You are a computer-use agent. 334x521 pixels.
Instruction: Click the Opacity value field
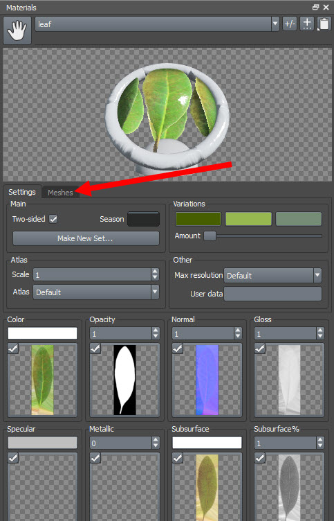[x=120, y=334]
